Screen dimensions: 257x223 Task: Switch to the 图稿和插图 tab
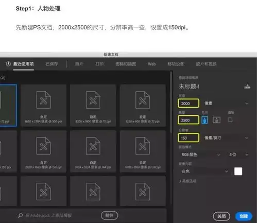(x=126, y=64)
